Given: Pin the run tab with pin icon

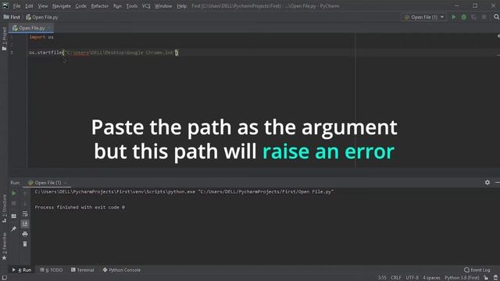Looking at the screenshot, I should point(14,229).
